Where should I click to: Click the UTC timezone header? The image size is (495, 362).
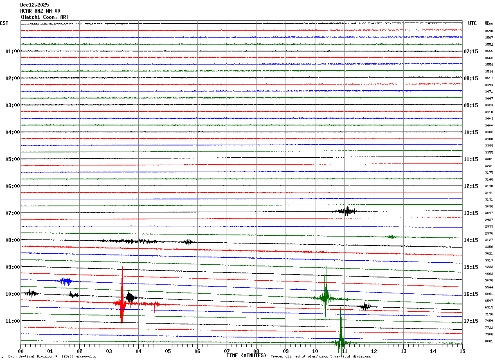[x=473, y=23]
